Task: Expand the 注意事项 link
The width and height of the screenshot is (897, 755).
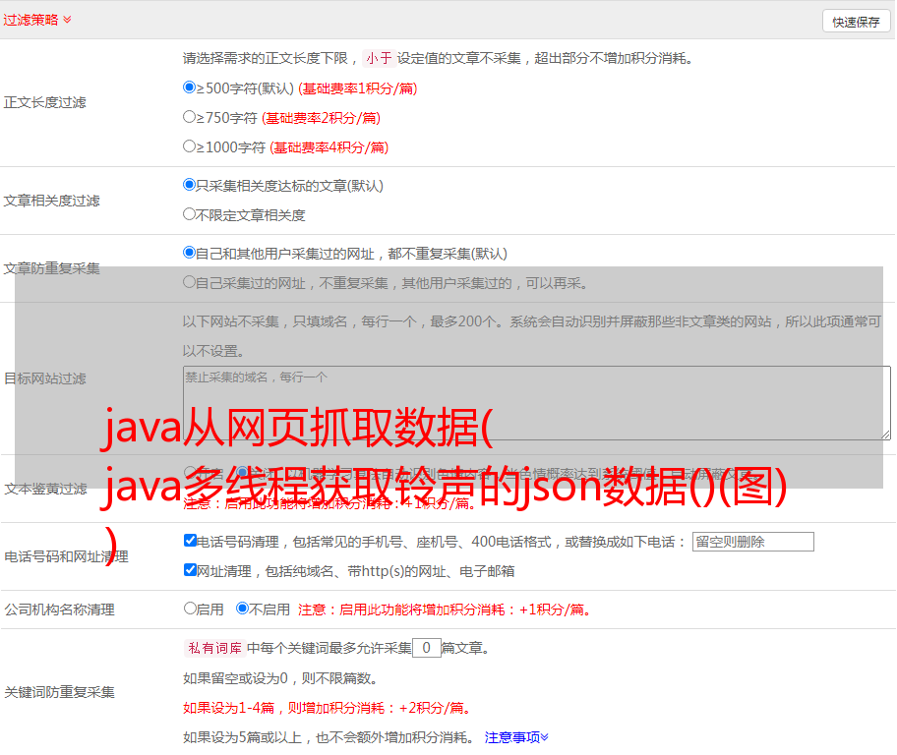Action: point(516,738)
